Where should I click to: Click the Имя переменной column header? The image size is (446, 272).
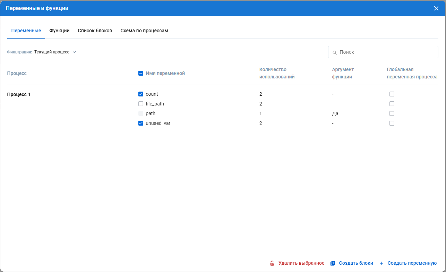coord(165,73)
